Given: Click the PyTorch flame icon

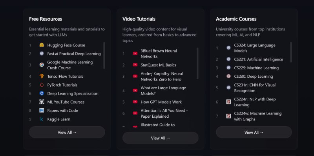Looking at the screenshot, I should pos(42,85).
